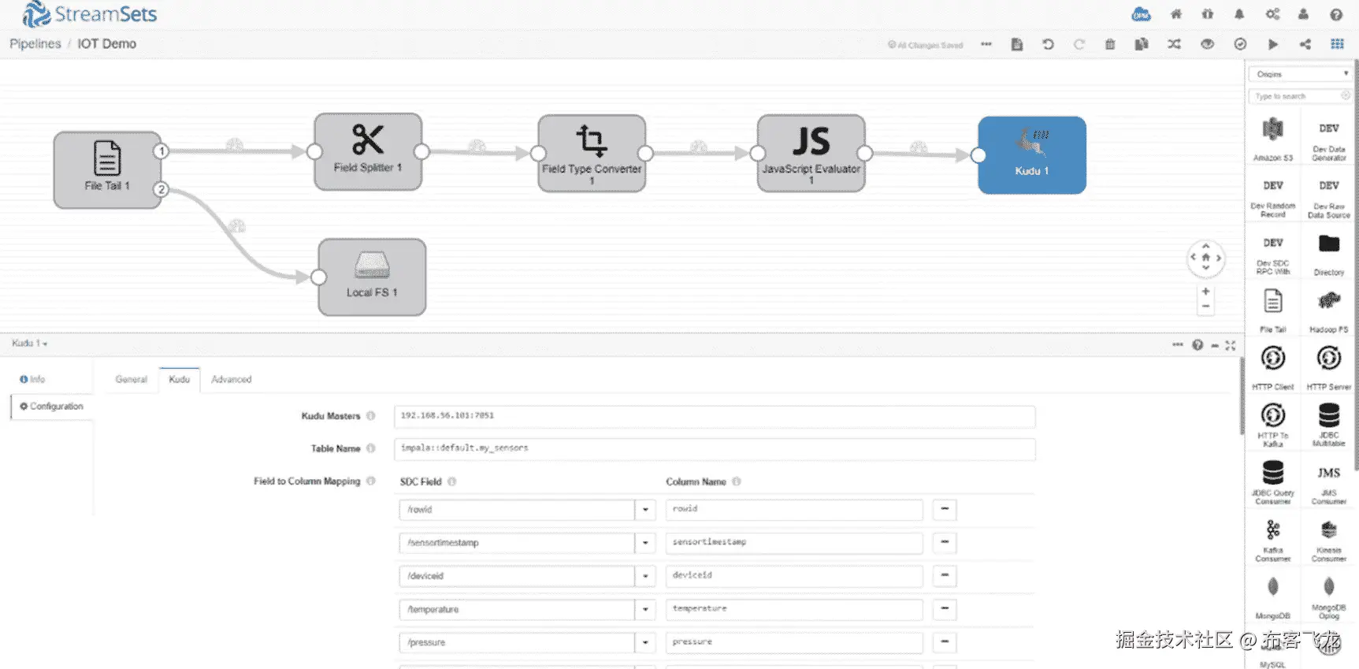The width and height of the screenshot is (1359, 669).
Task: Open the /deviceid SDC field dropdown
Action: coord(645,576)
